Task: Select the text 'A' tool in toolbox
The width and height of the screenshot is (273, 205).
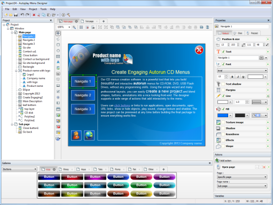Action: click(x=58, y=62)
